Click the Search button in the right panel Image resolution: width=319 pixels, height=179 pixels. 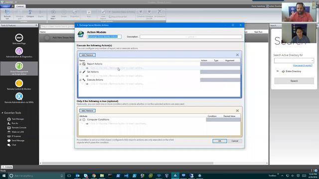pyautogui.click(x=294, y=81)
